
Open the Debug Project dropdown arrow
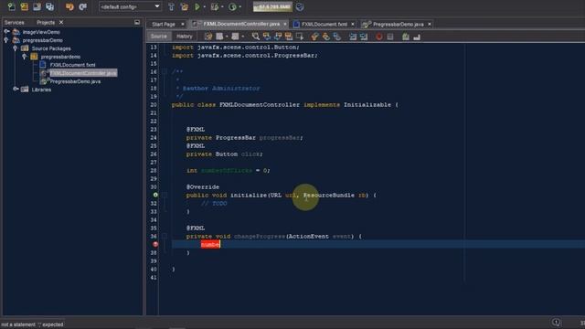point(222,7)
